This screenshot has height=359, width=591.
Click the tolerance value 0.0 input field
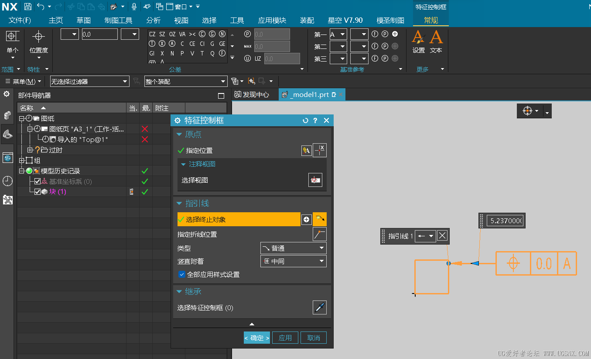point(99,34)
